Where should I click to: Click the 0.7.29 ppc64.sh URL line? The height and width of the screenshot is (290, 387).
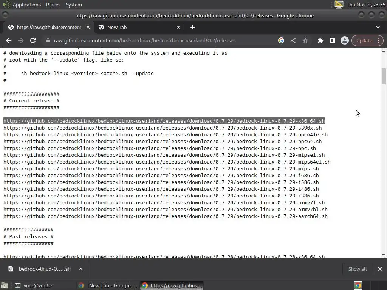(163, 142)
